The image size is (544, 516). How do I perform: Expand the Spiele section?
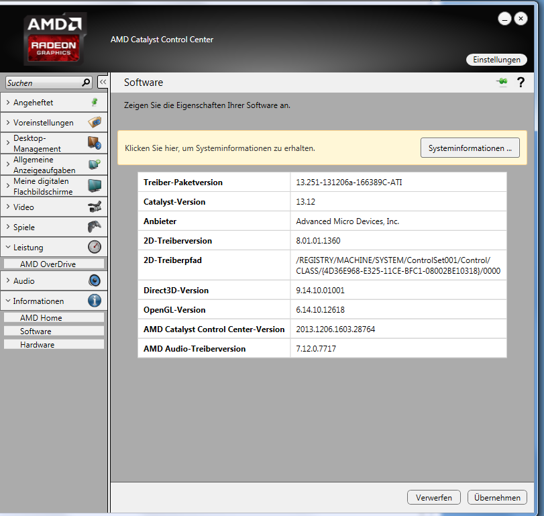point(8,227)
